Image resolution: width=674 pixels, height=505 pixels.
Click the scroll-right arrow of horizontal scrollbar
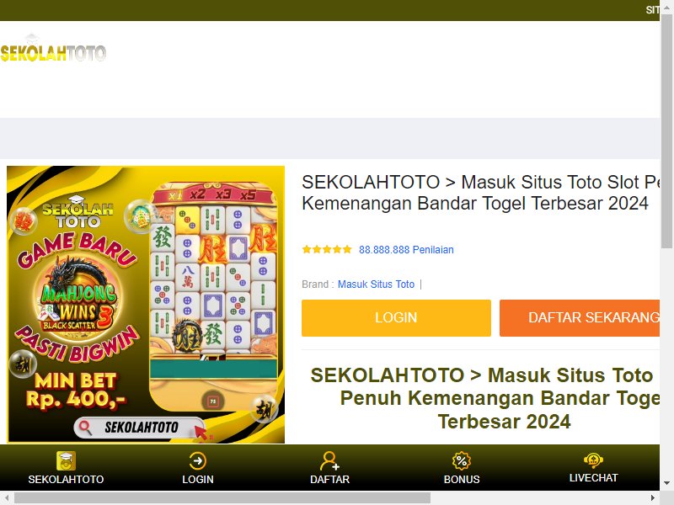652,497
